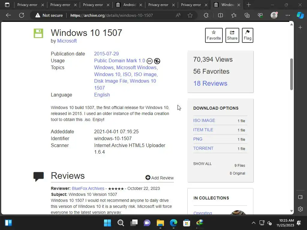Open the Microsoft author link
This screenshot has width=307, height=230.
[x=67, y=41]
